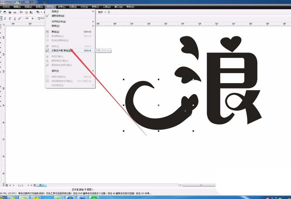Click the snap options icon right of 贴齐
The image size is (291, 199).
click(109, 12)
